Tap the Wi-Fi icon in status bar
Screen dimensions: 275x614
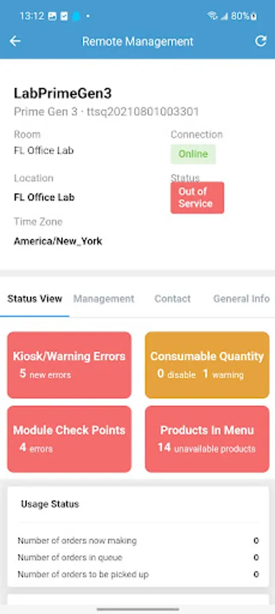(212, 16)
